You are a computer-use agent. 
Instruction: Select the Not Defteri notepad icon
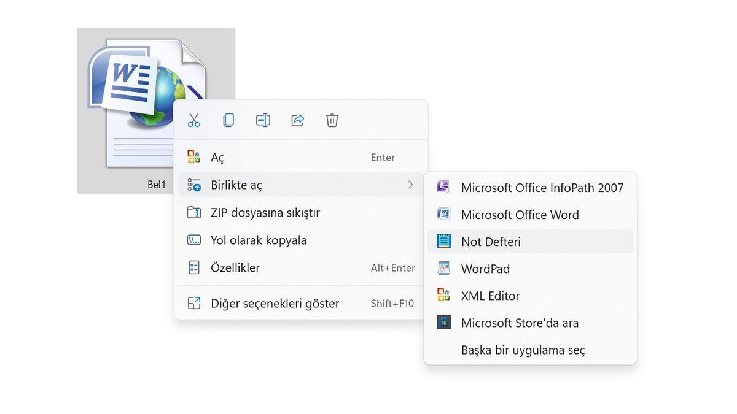[443, 241]
